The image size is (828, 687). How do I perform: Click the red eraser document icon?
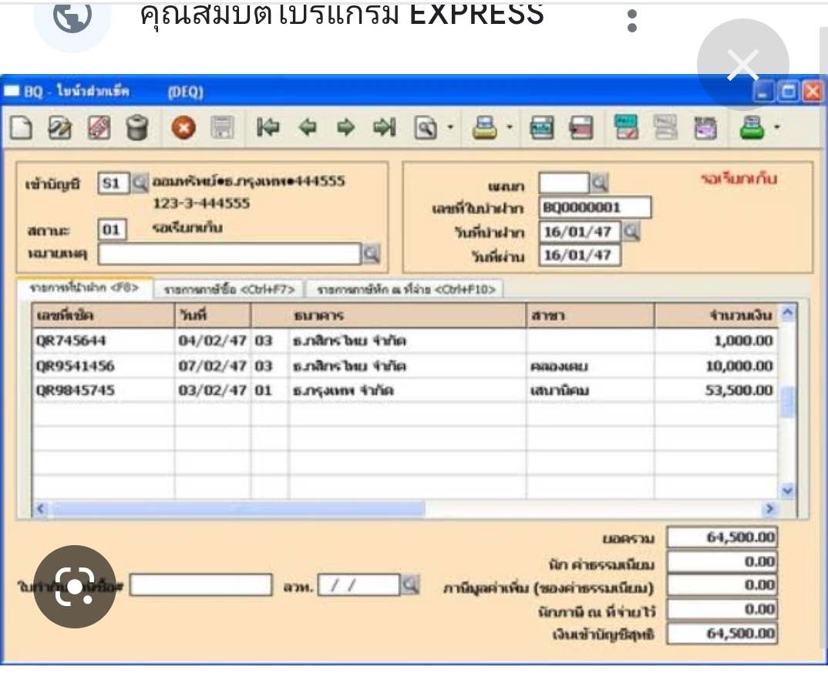(99, 128)
